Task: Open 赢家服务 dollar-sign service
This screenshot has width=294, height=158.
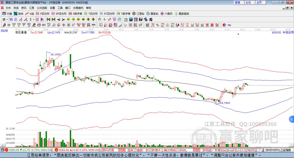Action: pos(182,14)
